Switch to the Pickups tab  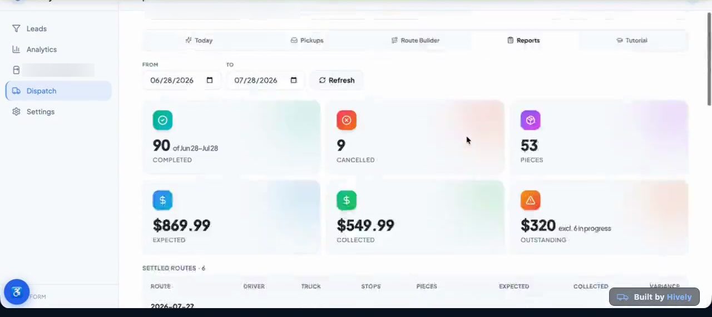(x=307, y=40)
